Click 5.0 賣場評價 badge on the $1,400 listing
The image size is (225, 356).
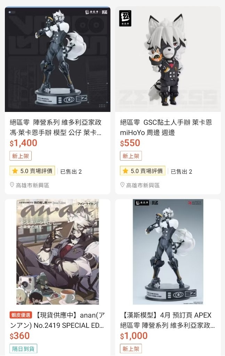pos(32,171)
